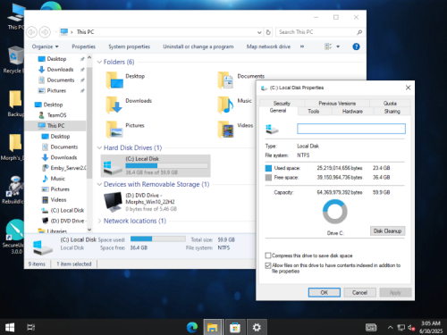Open the Organize dropdown menu

[x=46, y=46]
